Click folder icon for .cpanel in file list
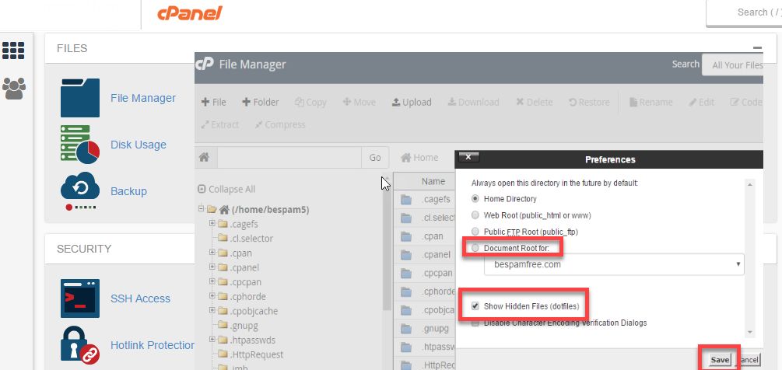This screenshot has height=370, width=782. click(x=406, y=255)
